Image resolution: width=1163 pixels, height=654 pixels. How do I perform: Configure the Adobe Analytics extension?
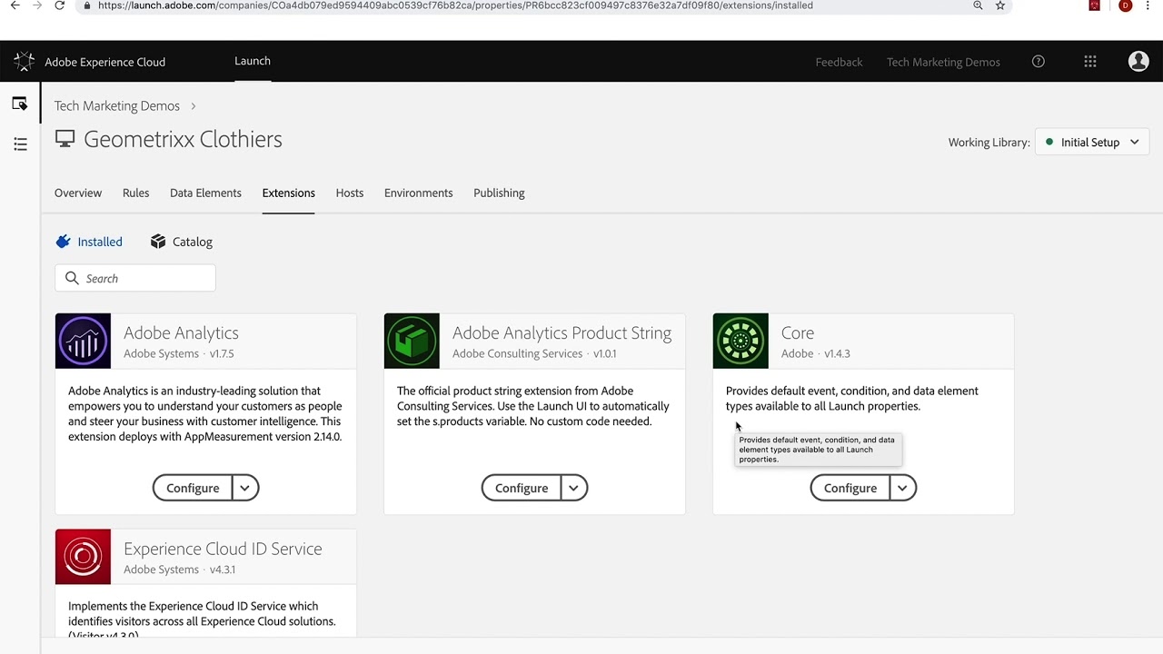pos(193,488)
